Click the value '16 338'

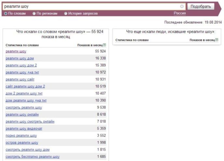click(x=101, y=58)
